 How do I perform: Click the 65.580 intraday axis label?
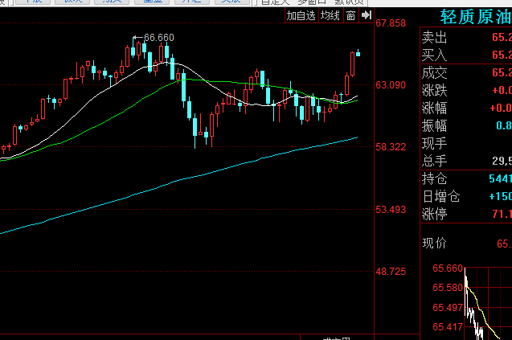448,288
